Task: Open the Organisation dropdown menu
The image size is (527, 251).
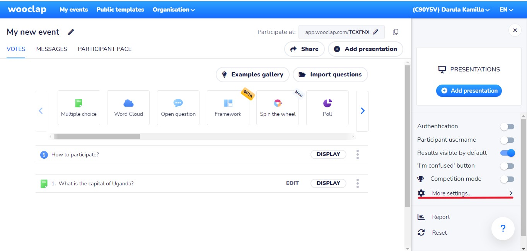Action: pos(174,10)
